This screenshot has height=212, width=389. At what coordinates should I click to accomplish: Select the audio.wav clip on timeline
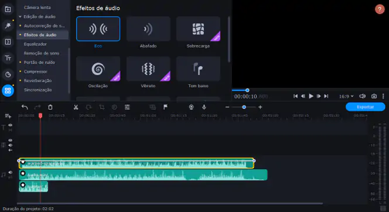pos(143,175)
